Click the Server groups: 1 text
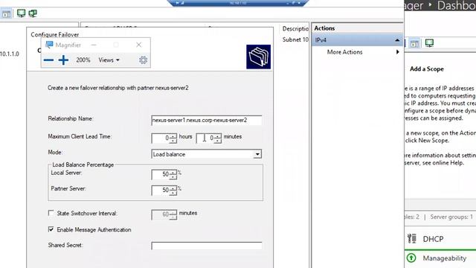Viewport: 476px width, 268px height. (451, 217)
